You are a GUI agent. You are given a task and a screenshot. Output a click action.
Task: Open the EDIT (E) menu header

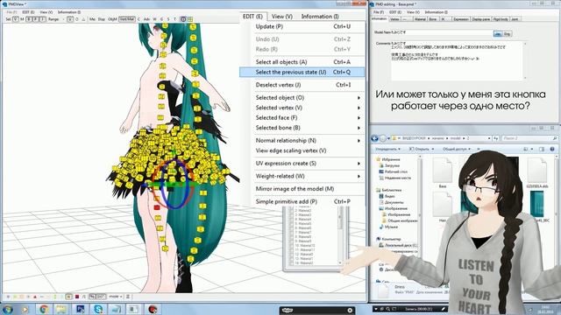252,17
